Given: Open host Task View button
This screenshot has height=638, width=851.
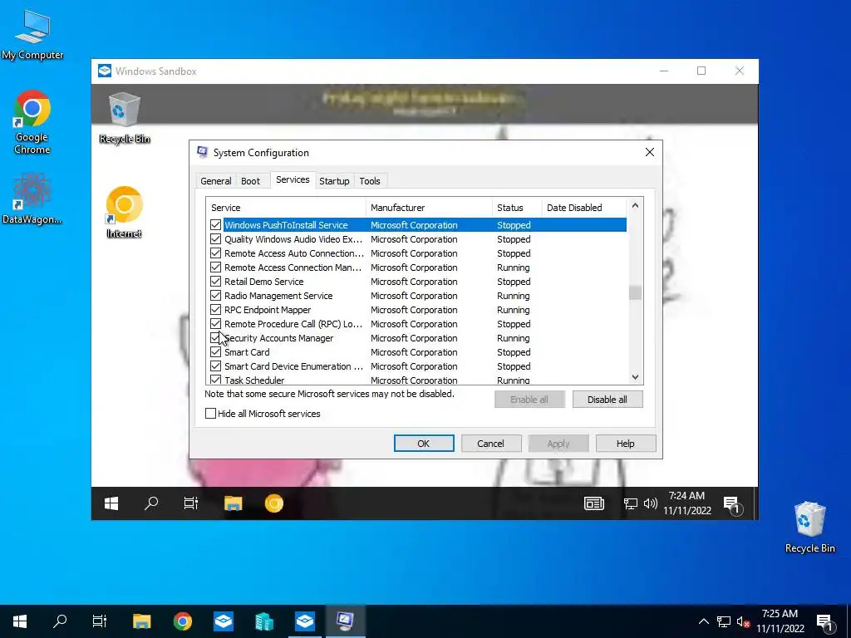Looking at the screenshot, I should pyautogui.click(x=100, y=621).
